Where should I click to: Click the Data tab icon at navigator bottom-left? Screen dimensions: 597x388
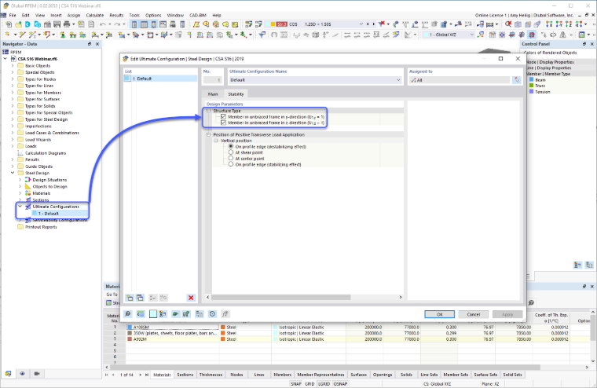coord(8,374)
